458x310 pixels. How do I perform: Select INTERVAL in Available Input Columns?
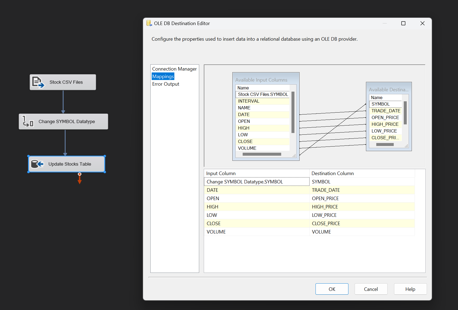(249, 101)
